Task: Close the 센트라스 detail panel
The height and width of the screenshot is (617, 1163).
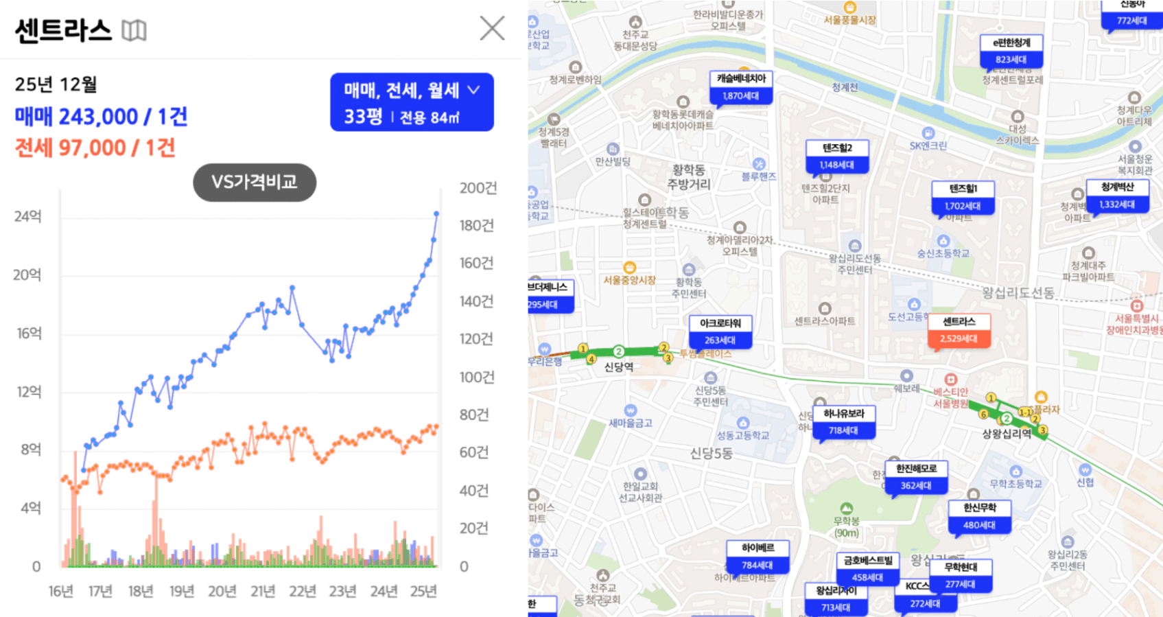Action: (x=492, y=28)
